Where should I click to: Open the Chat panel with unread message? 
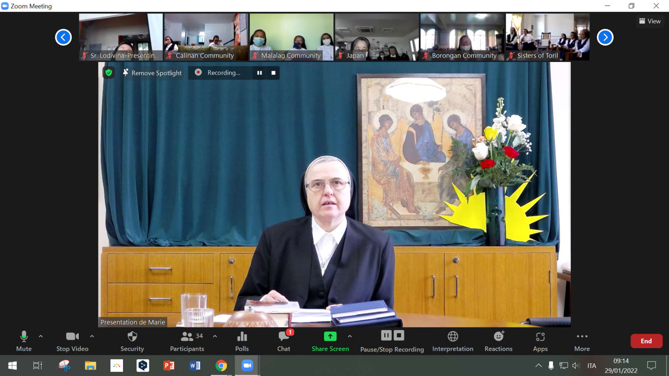pyautogui.click(x=284, y=341)
